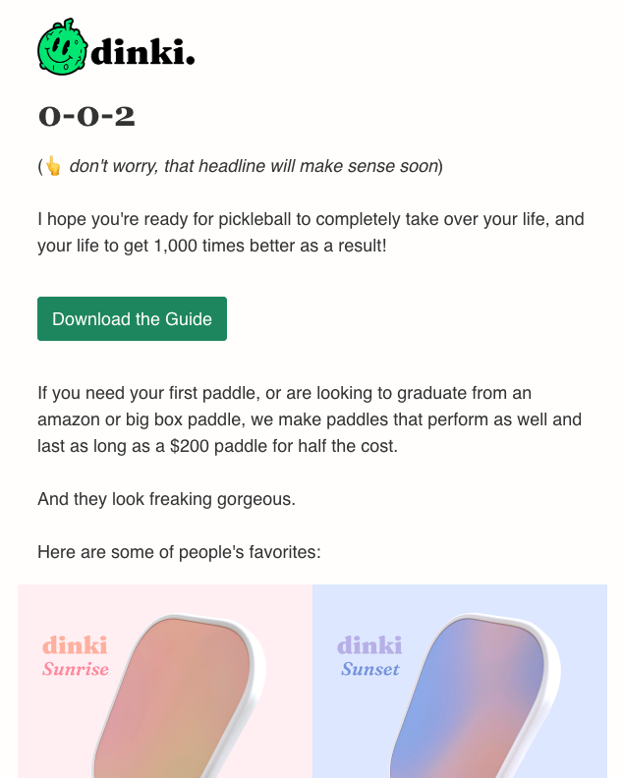The image size is (623, 778).
Task: Click the italic "don't worry" note
Action: 254,166
